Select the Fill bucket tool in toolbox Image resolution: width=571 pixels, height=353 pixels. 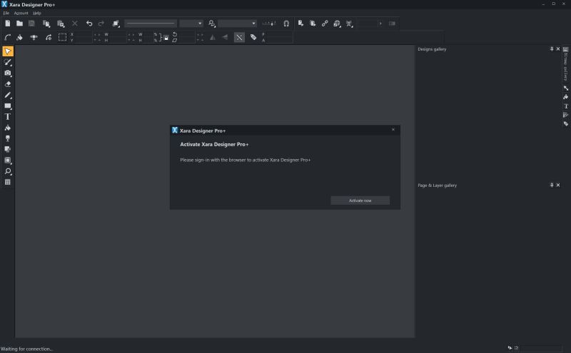tap(8, 128)
